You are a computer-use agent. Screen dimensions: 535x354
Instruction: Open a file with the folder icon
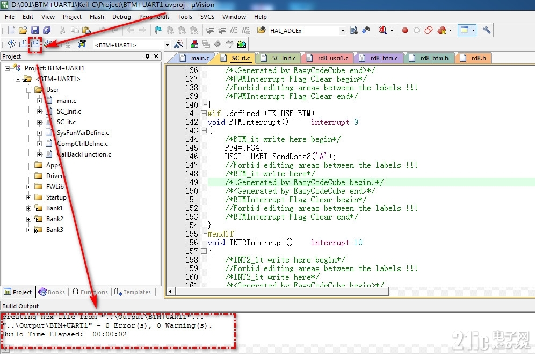click(23, 30)
